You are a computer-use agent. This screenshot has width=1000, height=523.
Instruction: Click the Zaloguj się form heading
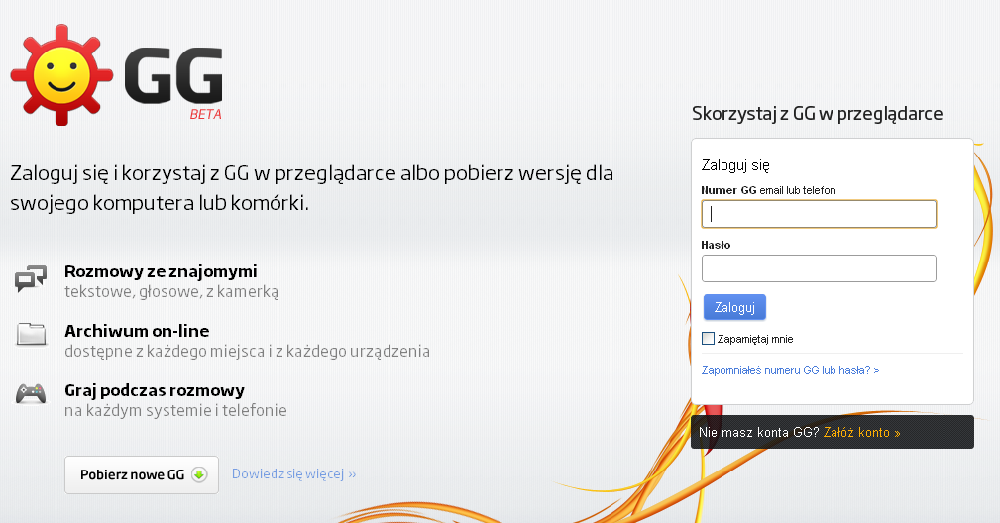point(735,165)
